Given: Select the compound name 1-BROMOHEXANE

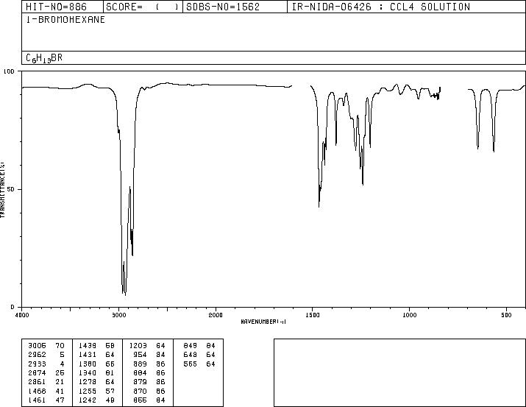Looking at the screenshot, I should 65,20.
